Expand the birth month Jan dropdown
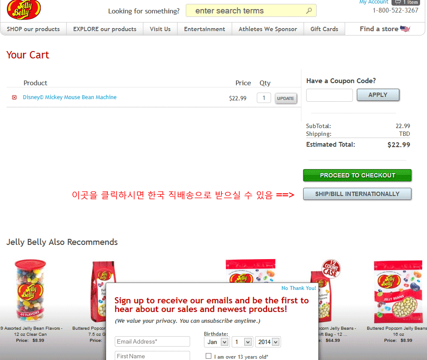 217,342
